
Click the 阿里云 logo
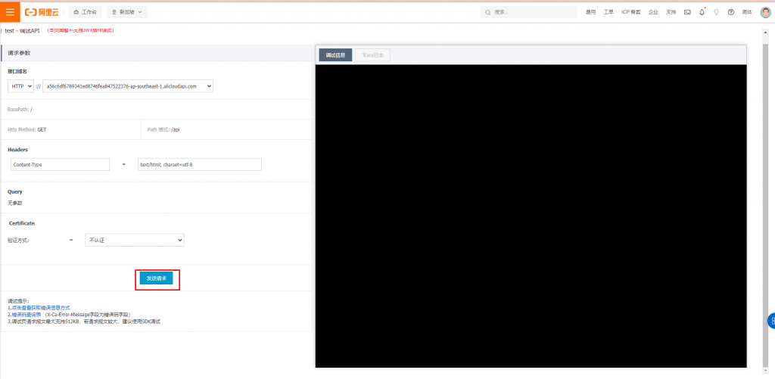(42, 12)
